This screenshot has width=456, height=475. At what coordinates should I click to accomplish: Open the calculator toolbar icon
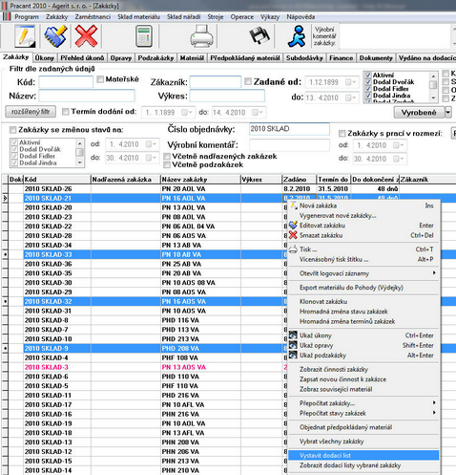pyautogui.click(x=143, y=36)
